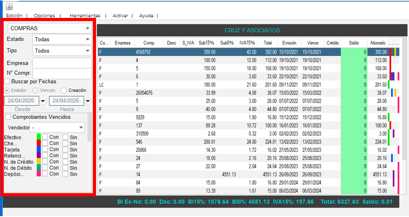Image resolution: width=409 pixels, height=217 pixels.
Task: Click the red Cheque color indicator
Action: click(39, 143)
